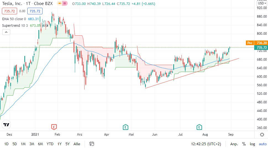Click the sun pre-market session icon

click(59, 3)
